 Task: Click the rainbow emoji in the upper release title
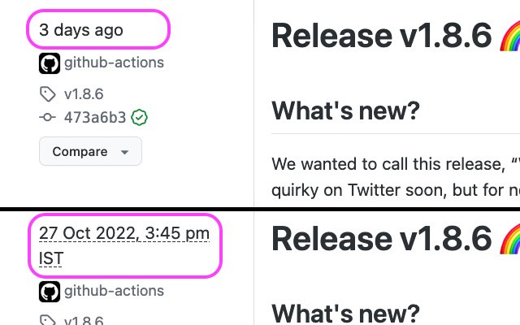510,36
